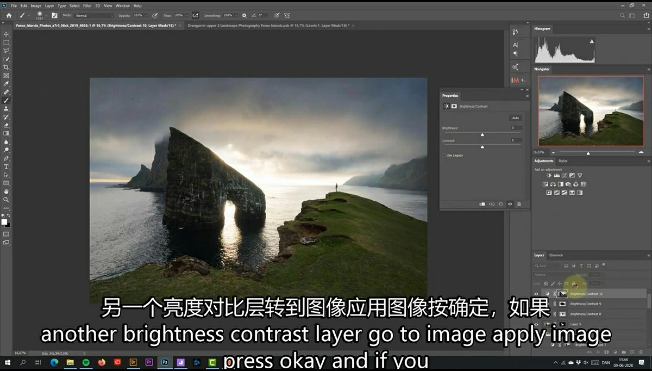Viewport: 652px width, 371px height.
Task: Toggle pressure for size button
Action: [x=277, y=15]
